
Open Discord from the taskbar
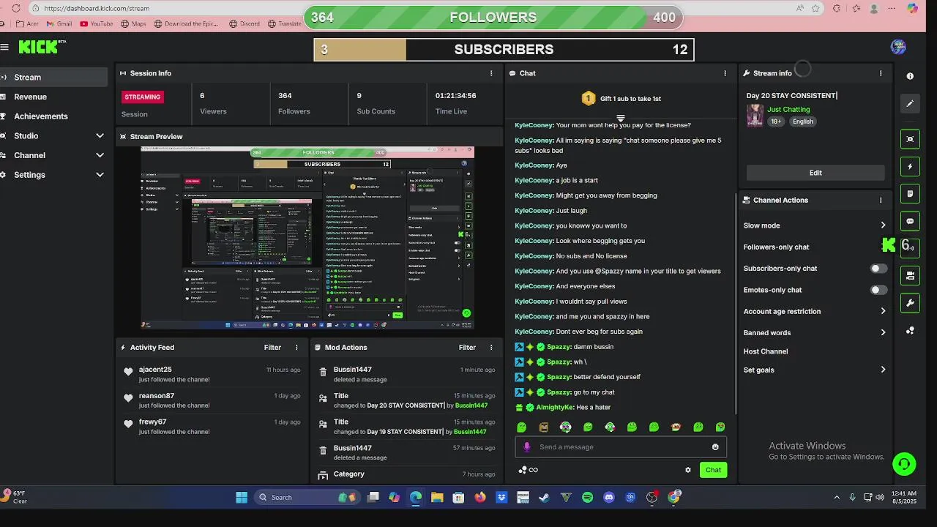(608, 498)
